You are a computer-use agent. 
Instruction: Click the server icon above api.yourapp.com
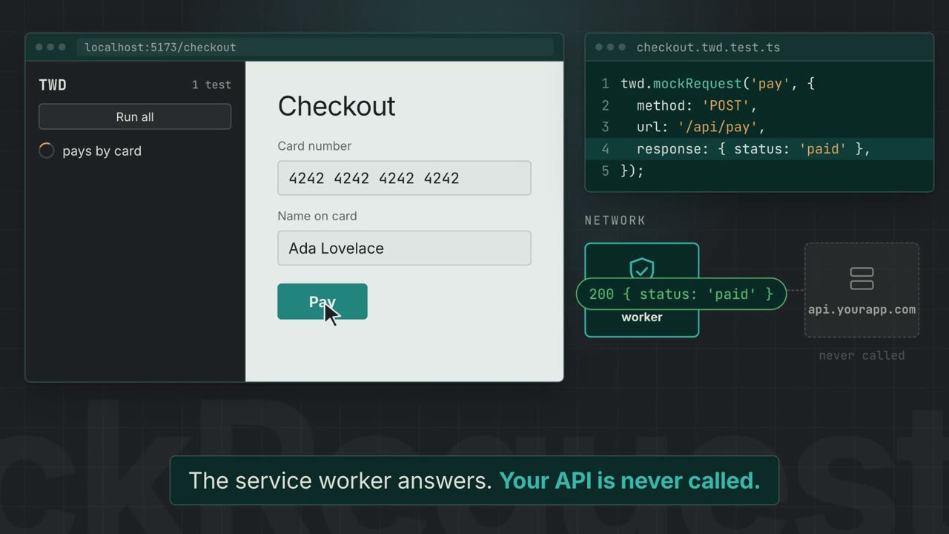click(x=862, y=279)
